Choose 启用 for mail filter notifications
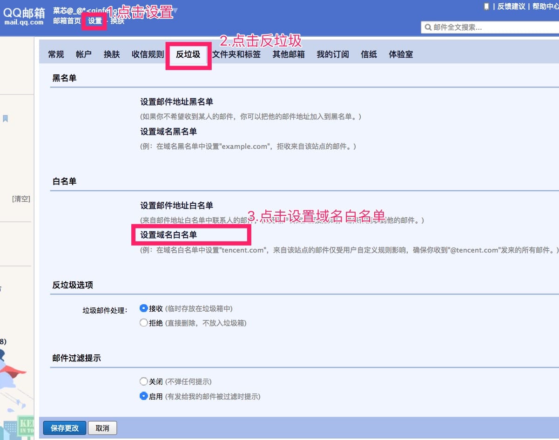The image size is (559, 440). point(144,396)
